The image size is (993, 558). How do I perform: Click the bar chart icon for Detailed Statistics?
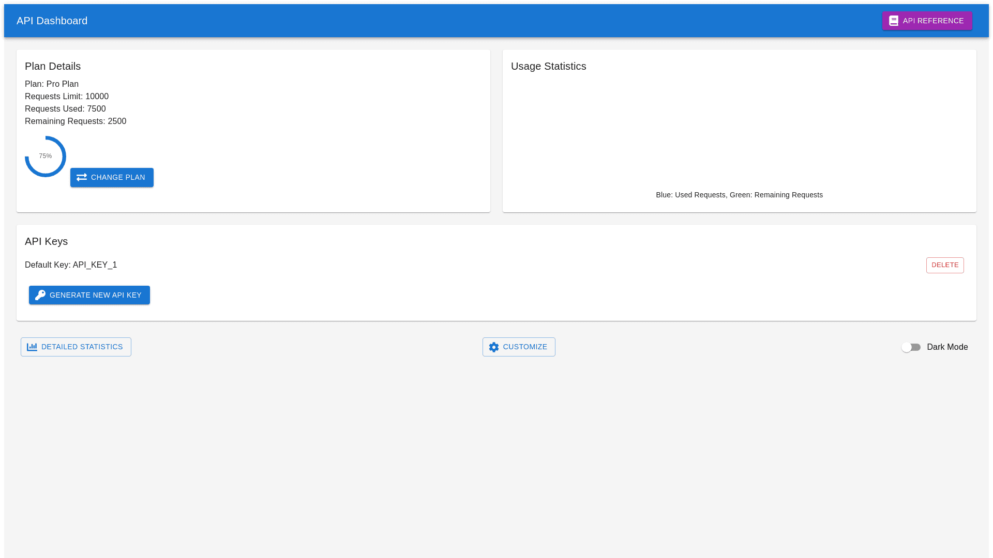tap(32, 347)
